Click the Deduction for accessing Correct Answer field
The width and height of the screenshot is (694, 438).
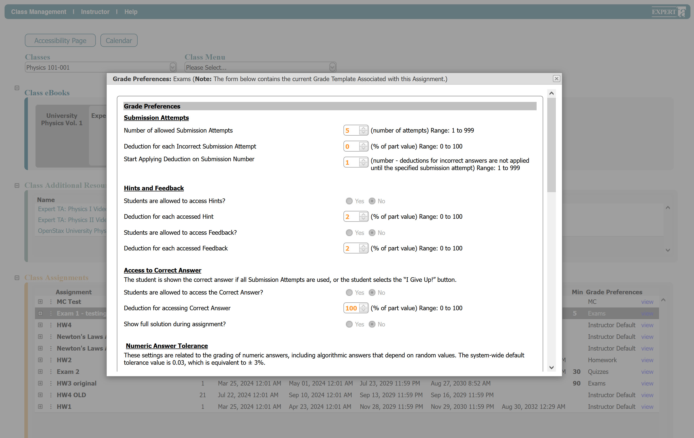pos(351,308)
